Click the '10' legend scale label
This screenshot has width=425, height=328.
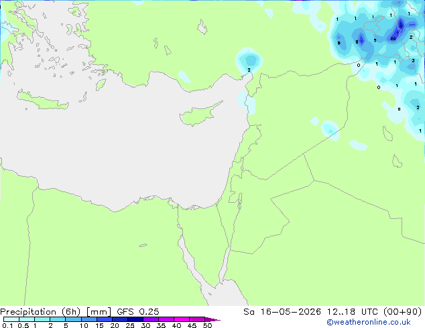84,325
